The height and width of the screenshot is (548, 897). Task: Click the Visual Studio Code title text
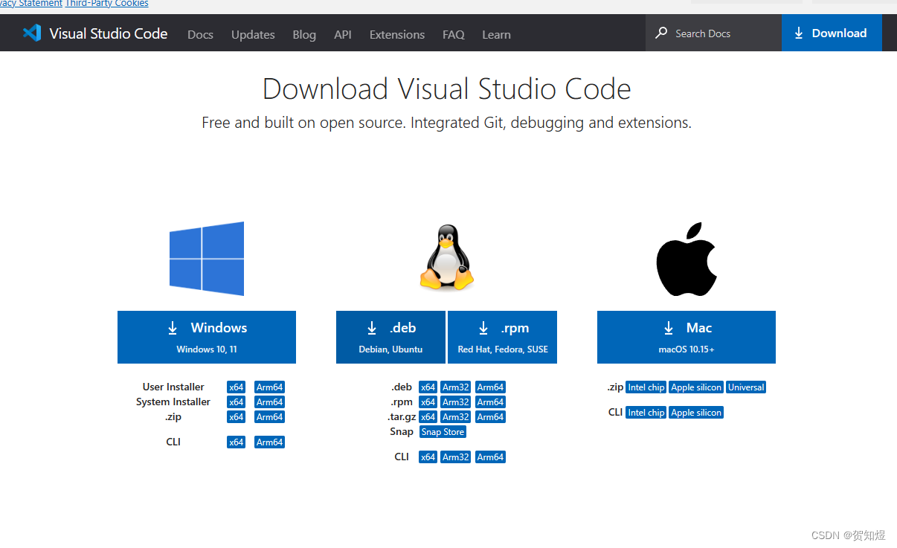click(x=109, y=33)
